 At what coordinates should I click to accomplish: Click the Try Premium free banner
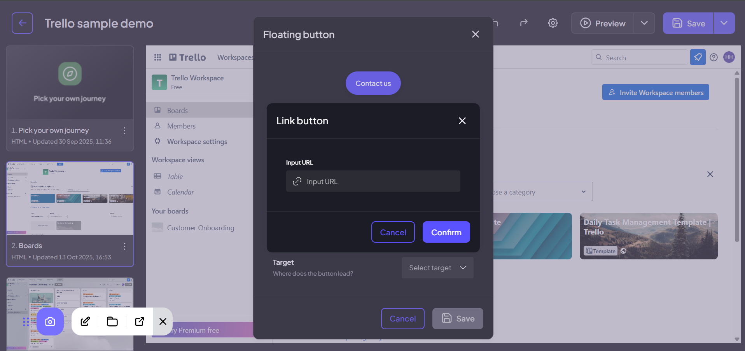point(202,330)
